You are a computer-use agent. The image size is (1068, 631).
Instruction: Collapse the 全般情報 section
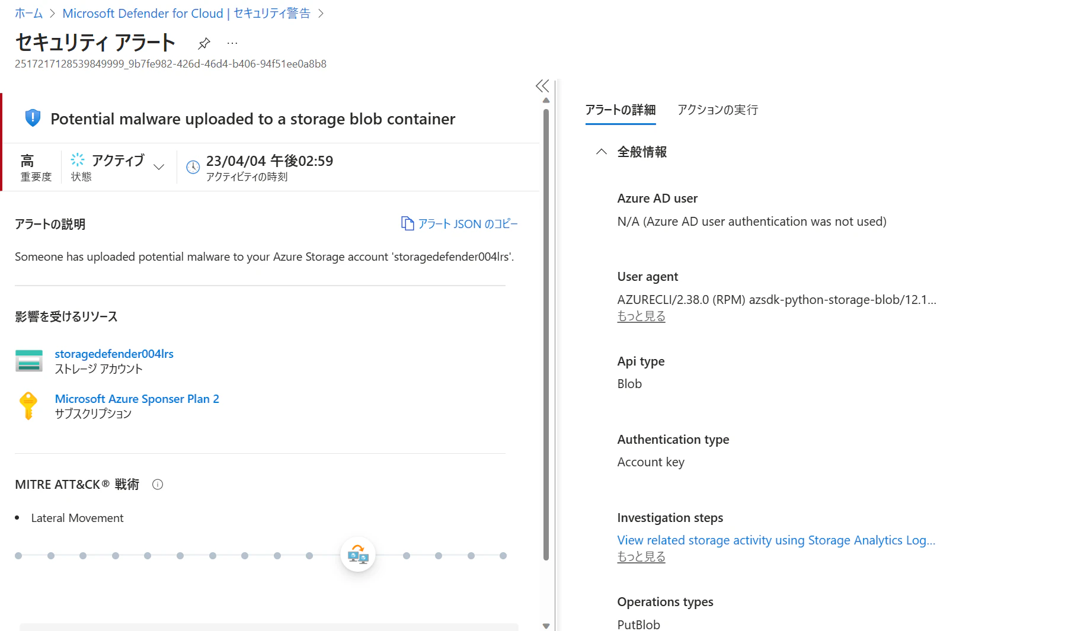pyautogui.click(x=602, y=152)
